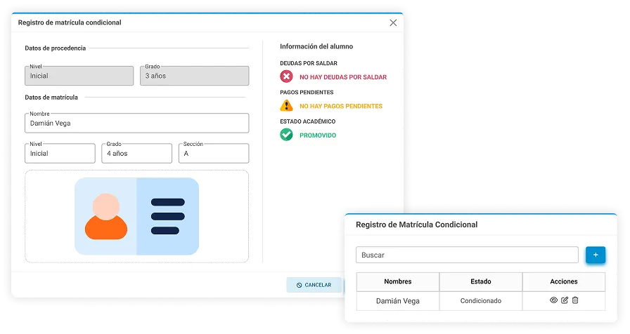Select the Damián Vega table cell
This screenshot has width=630, height=334.
click(x=398, y=301)
